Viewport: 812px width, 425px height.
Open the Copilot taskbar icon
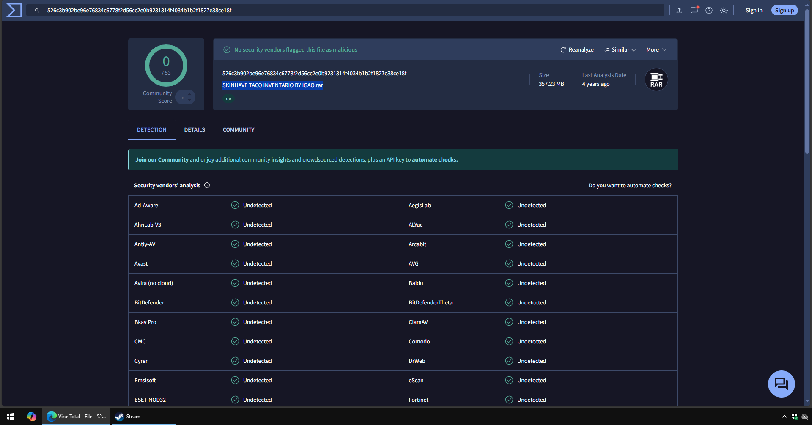tap(32, 417)
